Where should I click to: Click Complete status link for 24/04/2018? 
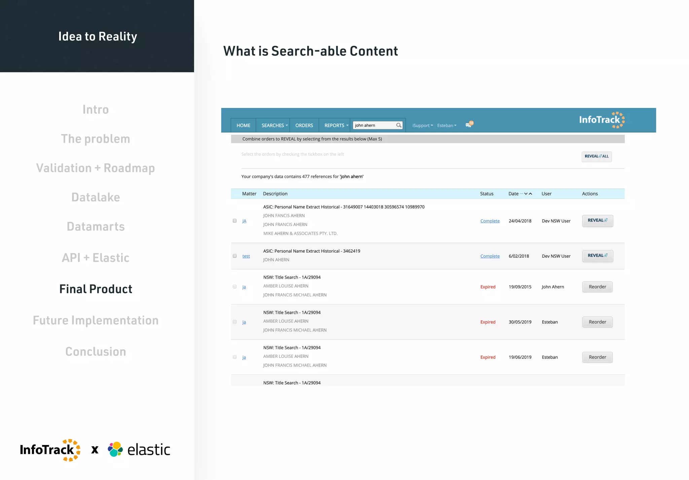pos(490,221)
